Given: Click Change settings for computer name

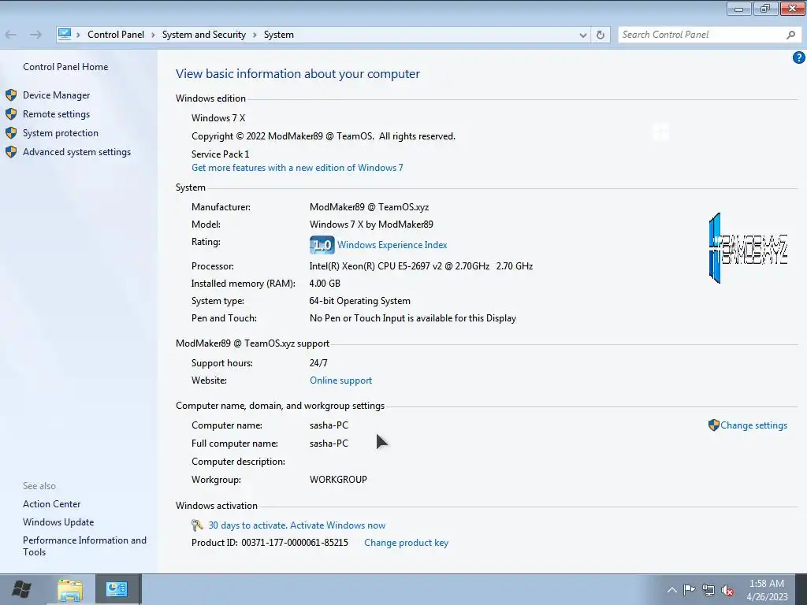Looking at the screenshot, I should click(x=753, y=425).
